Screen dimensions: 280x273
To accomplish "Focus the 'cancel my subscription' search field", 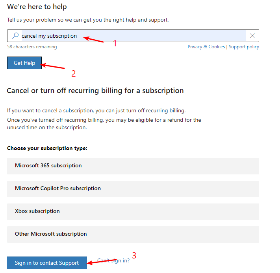I will point(134,36).
